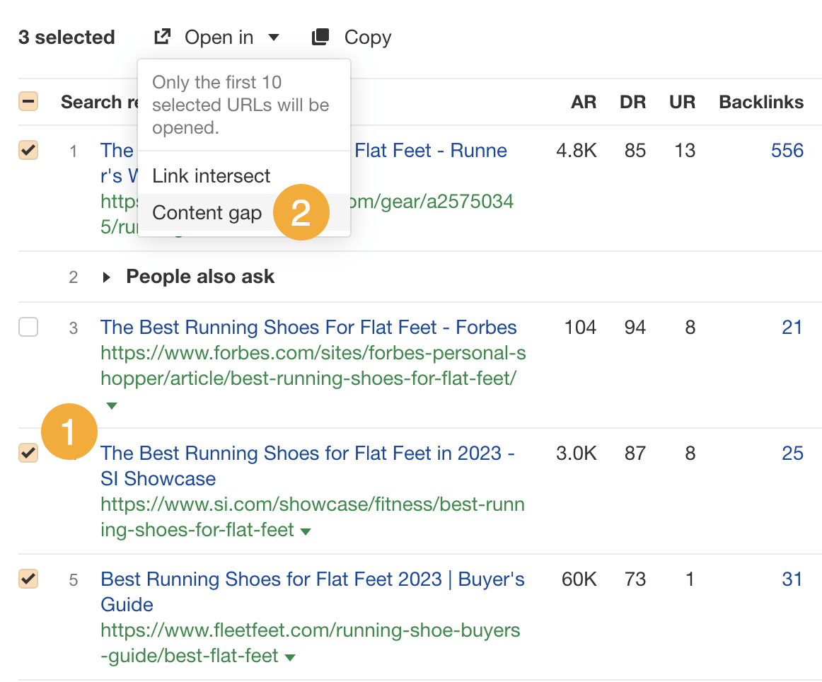Click the Copy icon next to Open in
Image resolution: width=822 pixels, height=682 pixels.
coord(320,37)
